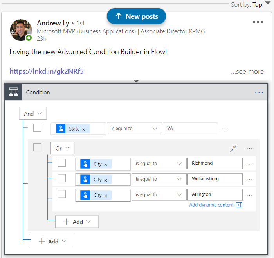Click Andrew Ly's headline text
274x258 pixels.
click(x=121, y=31)
